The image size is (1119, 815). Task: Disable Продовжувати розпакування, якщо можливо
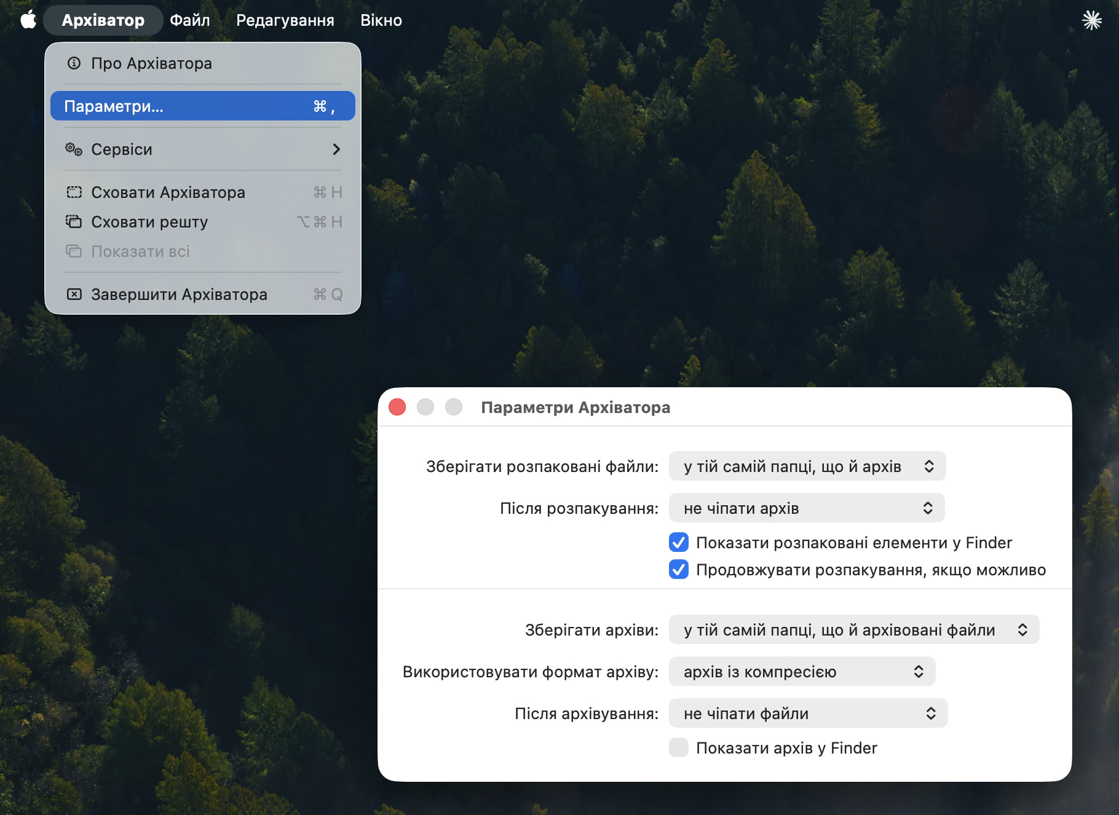pyautogui.click(x=679, y=570)
